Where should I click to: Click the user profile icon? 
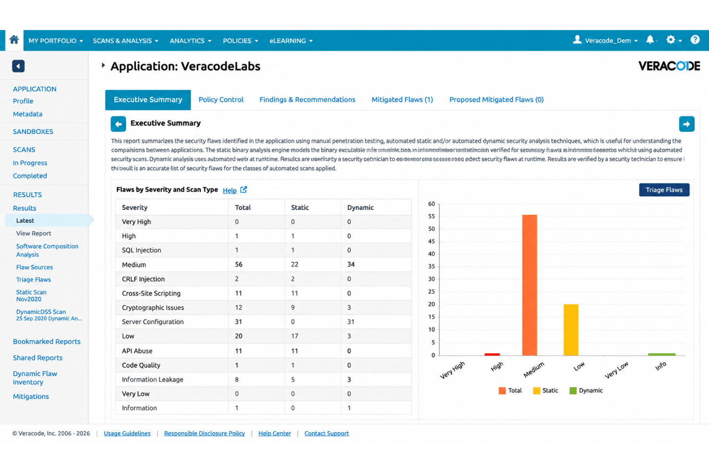point(577,40)
